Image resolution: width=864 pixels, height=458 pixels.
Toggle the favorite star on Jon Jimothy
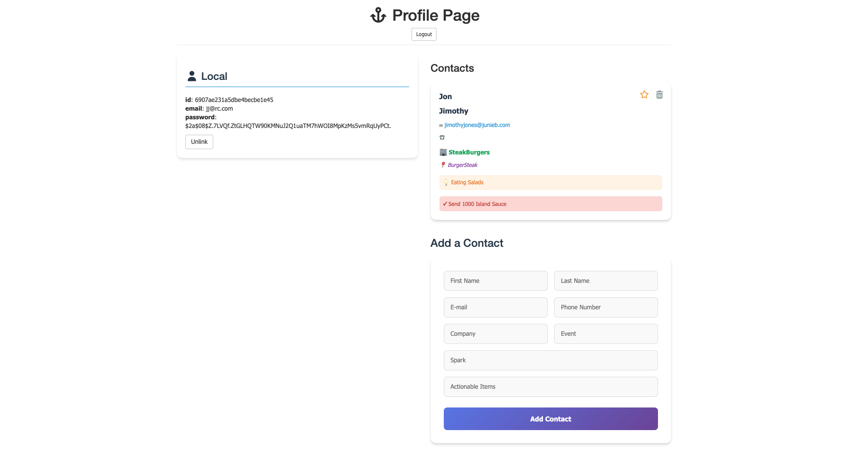point(644,95)
